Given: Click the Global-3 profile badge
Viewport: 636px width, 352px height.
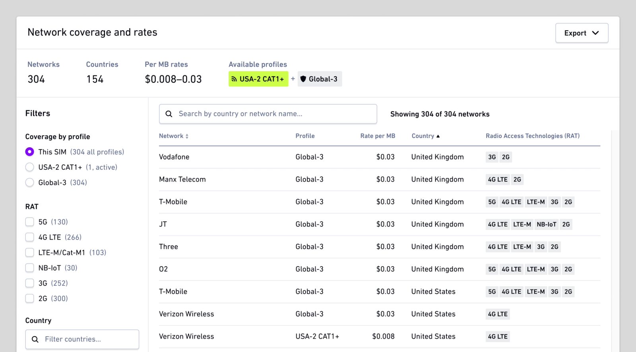Looking at the screenshot, I should (320, 79).
